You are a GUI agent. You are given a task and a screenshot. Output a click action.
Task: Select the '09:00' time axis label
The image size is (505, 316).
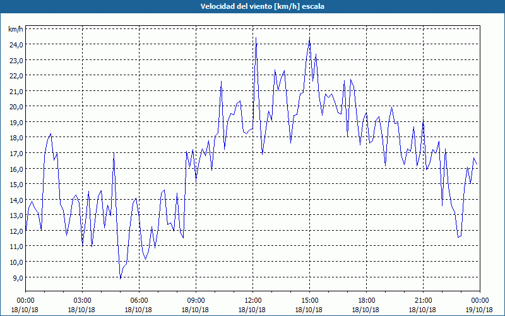[196, 301]
